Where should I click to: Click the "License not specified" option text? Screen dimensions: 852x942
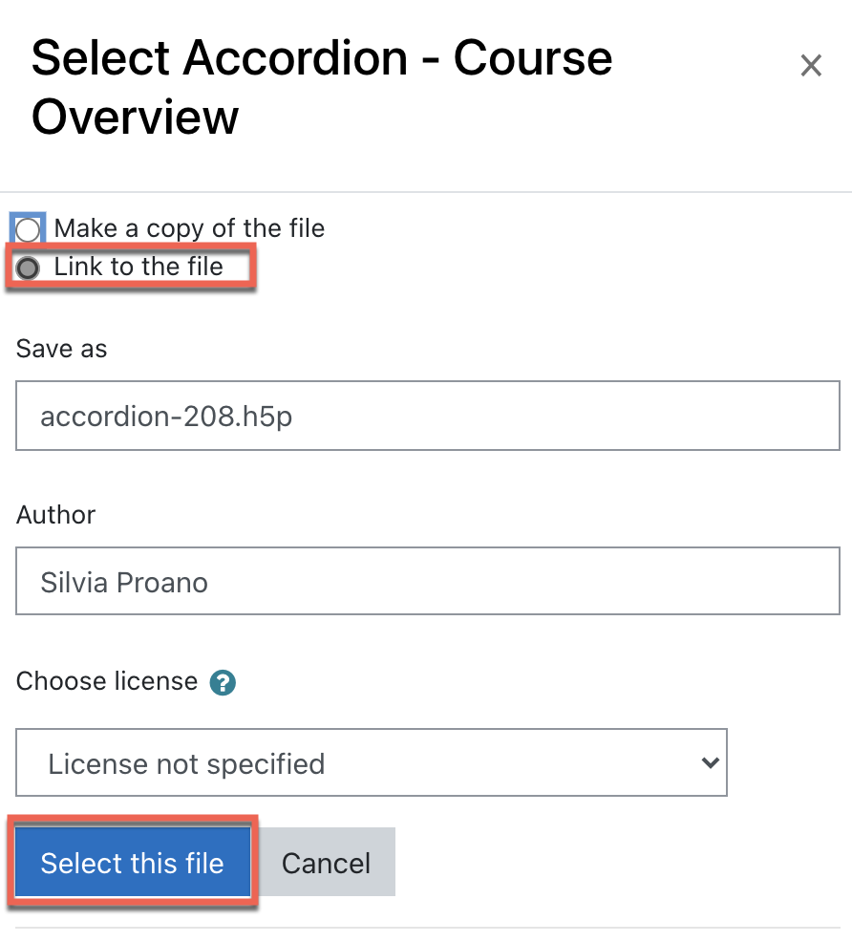click(186, 763)
